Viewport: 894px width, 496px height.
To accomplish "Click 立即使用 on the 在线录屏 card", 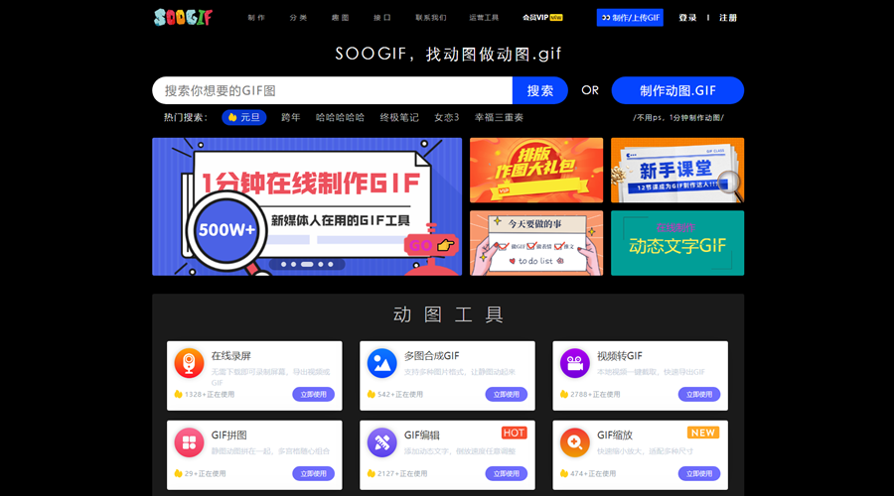I will 314,394.
